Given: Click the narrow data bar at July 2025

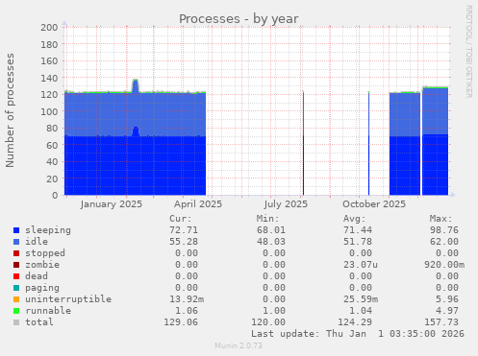Looking at the screenshot, I should click(x=303, y=143).
